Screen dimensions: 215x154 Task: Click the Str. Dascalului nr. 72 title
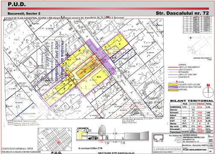pos(182,13)
